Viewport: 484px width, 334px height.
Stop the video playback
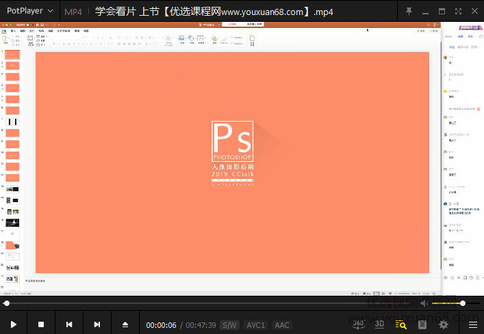coord(41,324)
